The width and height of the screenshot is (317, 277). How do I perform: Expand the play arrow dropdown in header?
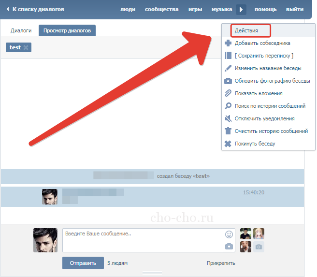pos(241,10)
